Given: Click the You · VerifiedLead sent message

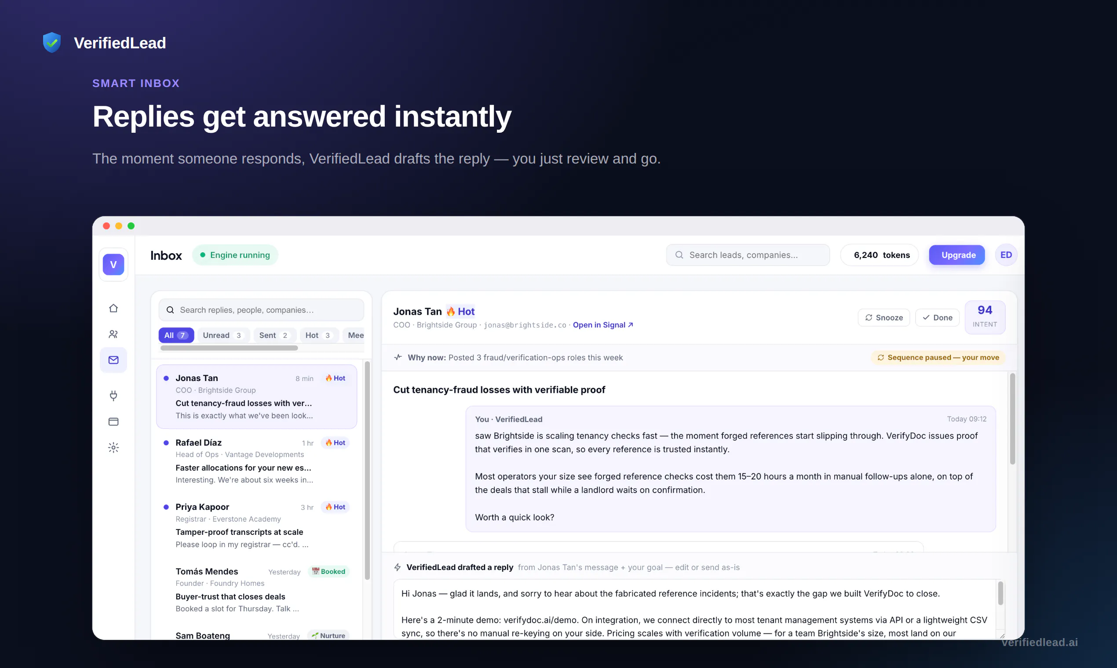Looking at the screenshot, I should click(730, 468).
